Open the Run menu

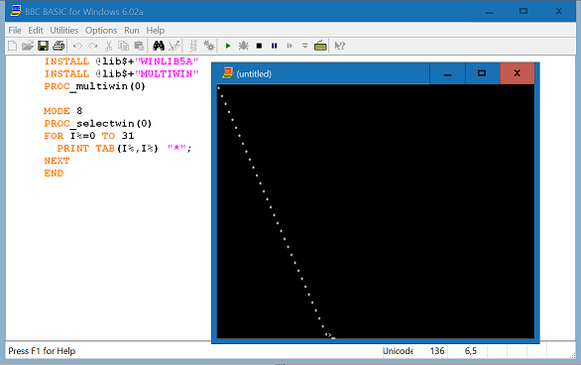pos(132,31)
